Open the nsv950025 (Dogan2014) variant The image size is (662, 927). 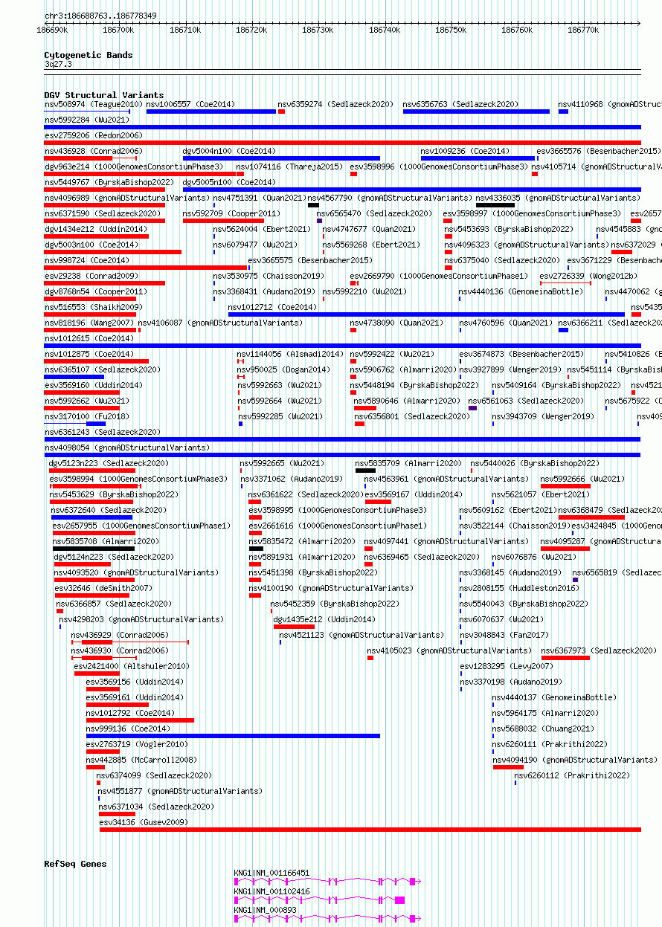[283, 369]
